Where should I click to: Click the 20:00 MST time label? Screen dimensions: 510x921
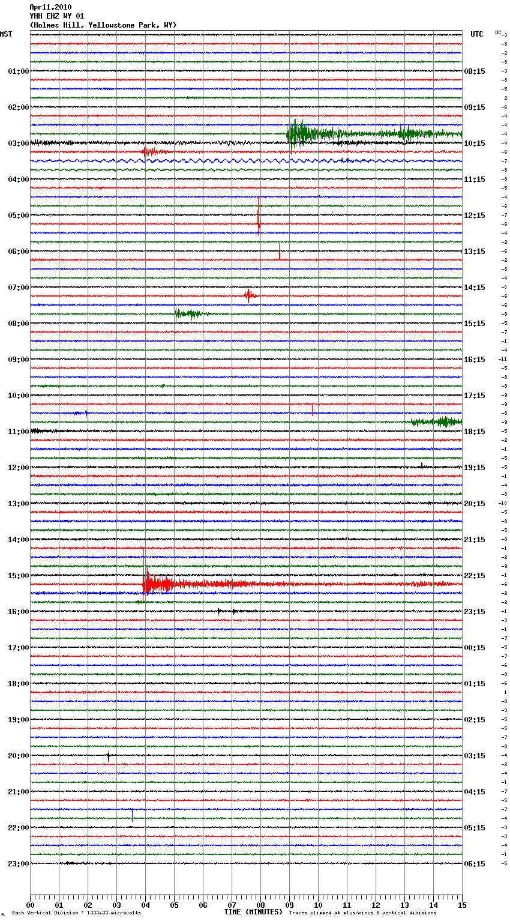pyautogui.click(x=19, y=756)
